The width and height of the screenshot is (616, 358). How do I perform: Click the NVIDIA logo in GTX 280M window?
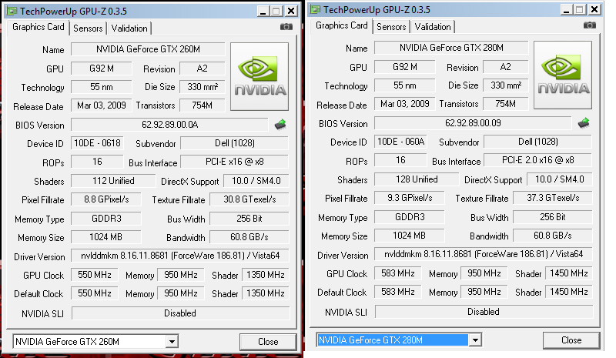click(563, 75)
